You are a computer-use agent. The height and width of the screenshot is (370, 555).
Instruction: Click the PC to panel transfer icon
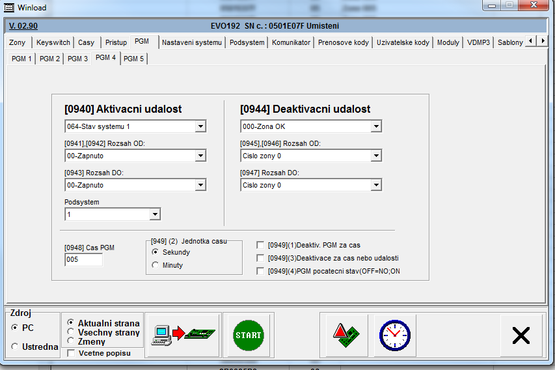[x=183, y=335]
